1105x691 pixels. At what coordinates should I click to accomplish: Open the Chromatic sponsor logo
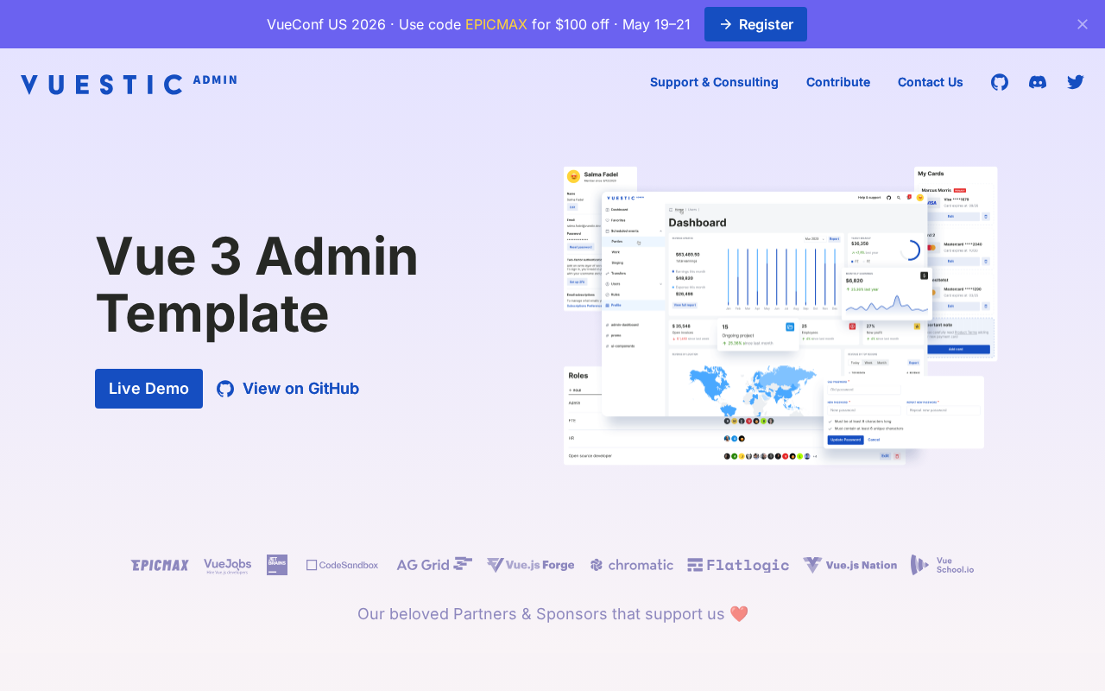632,565
